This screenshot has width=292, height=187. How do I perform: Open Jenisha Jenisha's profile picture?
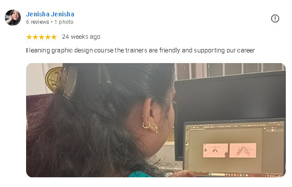(13, 18)
